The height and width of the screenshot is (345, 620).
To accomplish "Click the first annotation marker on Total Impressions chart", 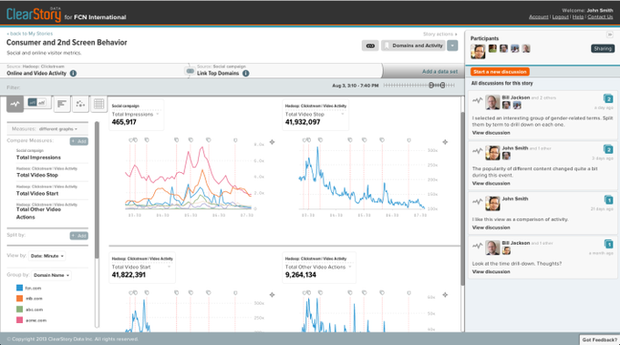I will [x=131, y=140].
